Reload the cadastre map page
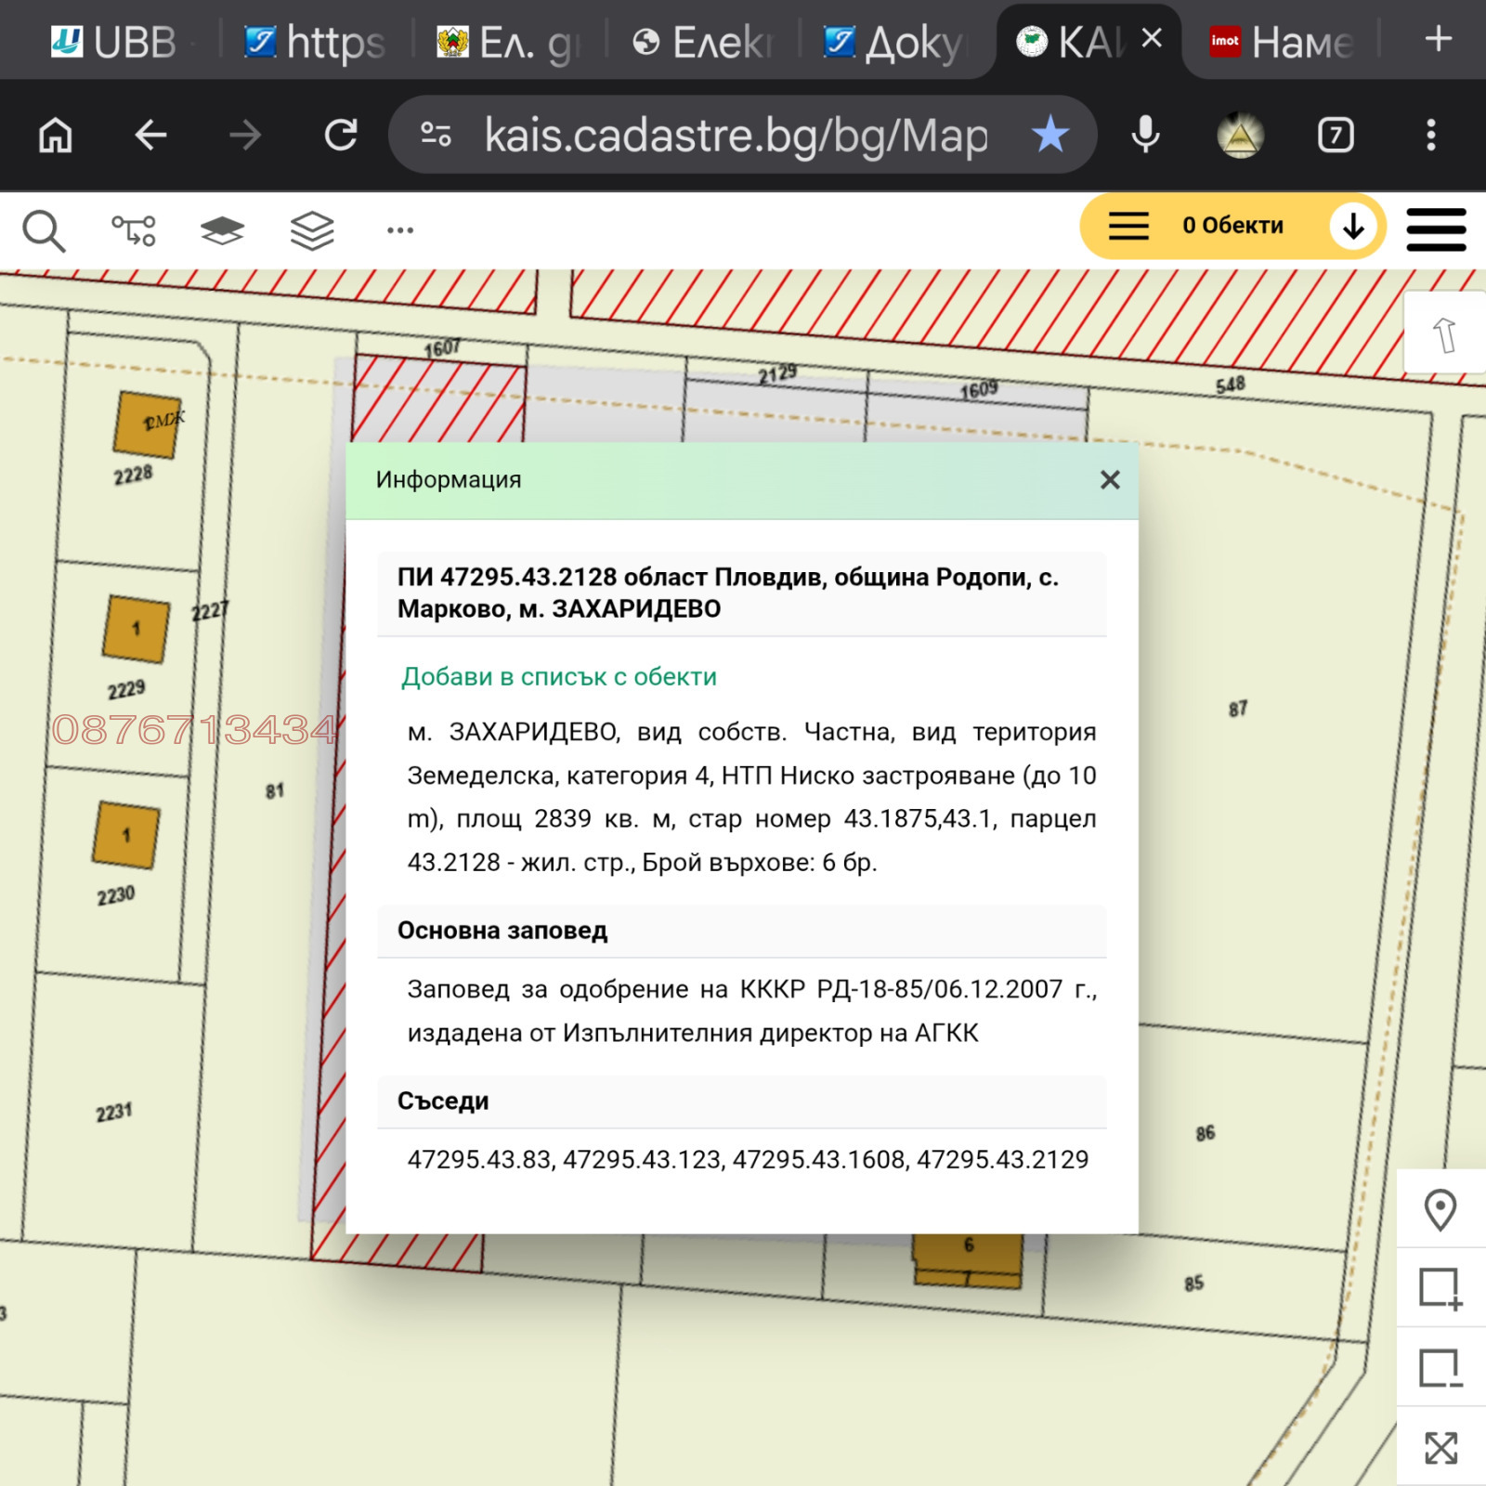Viewport: 1486px width, 1486px height. pos(341,136)
